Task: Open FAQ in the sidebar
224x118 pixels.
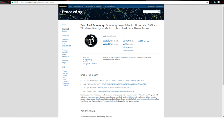Action: (64, 80)
